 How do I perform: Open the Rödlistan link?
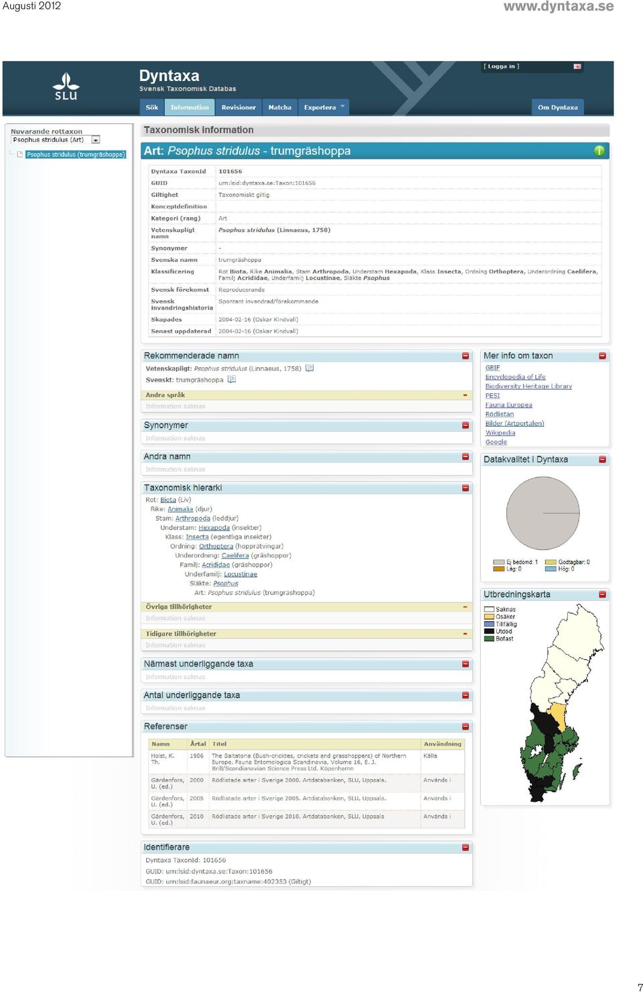coord(500,415)
